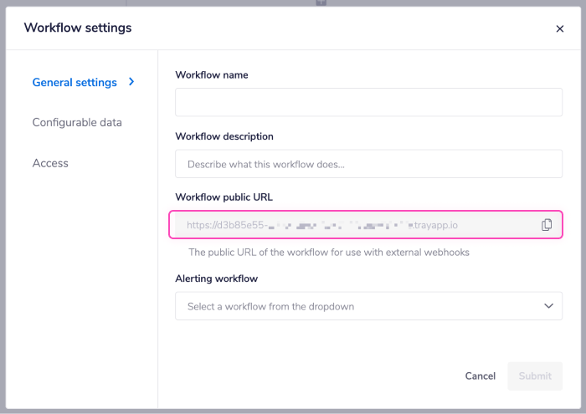Click the external webhooks help text

329,252
